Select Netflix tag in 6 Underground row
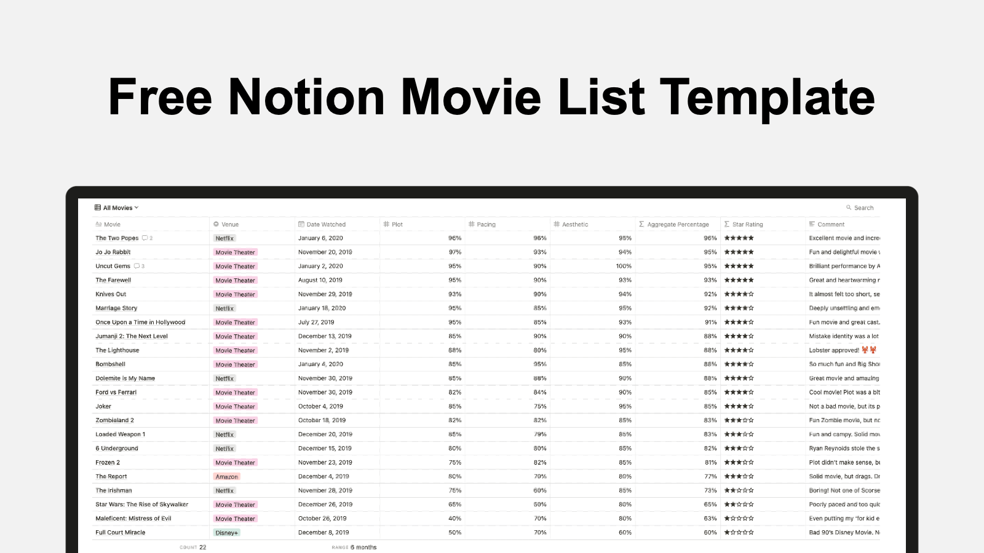Viewport: 984px width, 553px height. click(x=224, y=449)
